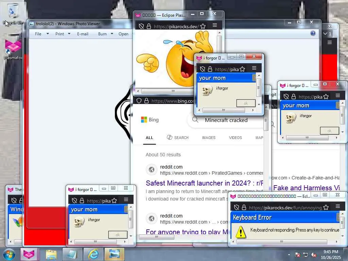
Task: Click ok in right 'your mom' dialog
Action: coord(329,131)
